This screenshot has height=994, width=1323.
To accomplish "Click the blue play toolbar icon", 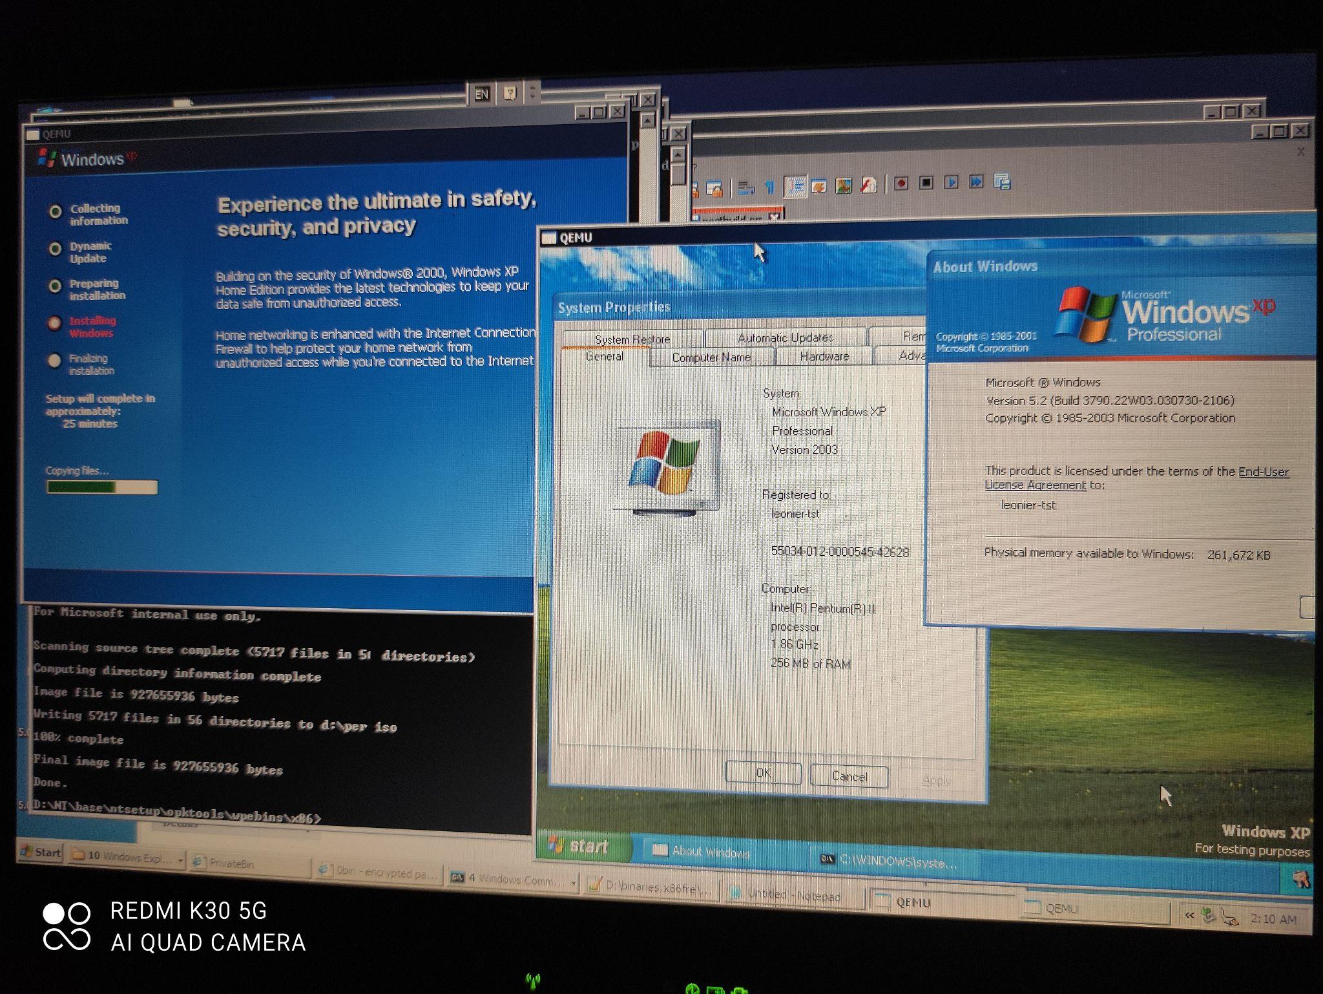I will coord(952,184).
